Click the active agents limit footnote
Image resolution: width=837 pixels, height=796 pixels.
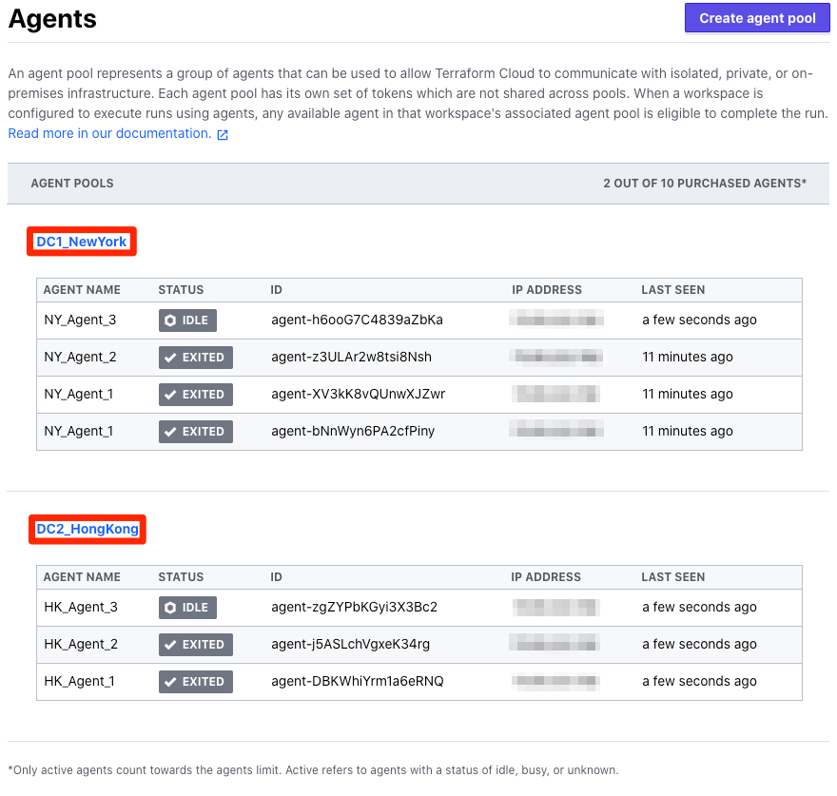pyautogui.click(x=313, y=770)
